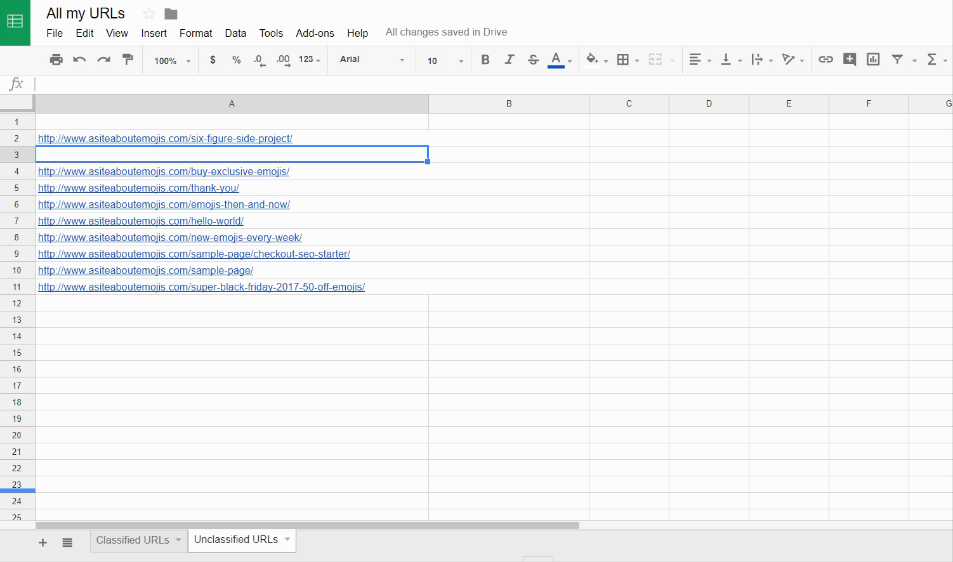Open the six-figure-side-project URL link
The width and height of the screenshot is (953, 562).
pos(165,138)
